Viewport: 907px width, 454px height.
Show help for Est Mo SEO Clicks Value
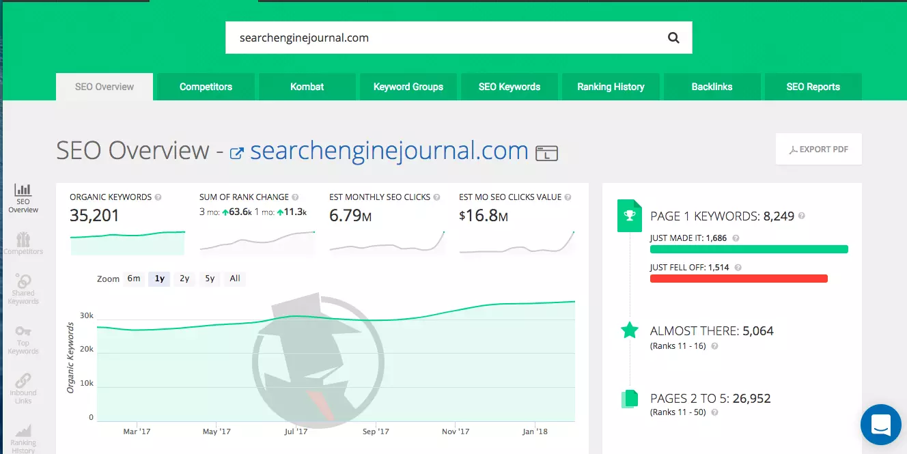coord(568,197)
